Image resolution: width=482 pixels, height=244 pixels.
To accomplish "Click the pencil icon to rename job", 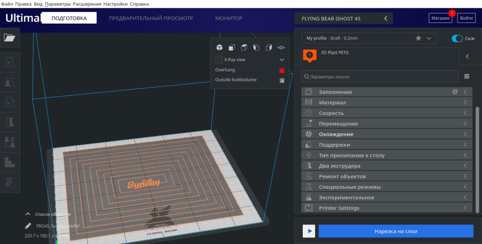I will (x=28, y=226).
